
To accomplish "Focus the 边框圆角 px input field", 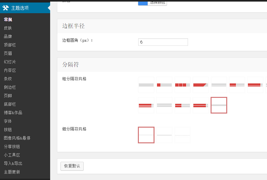I will 163,42.
